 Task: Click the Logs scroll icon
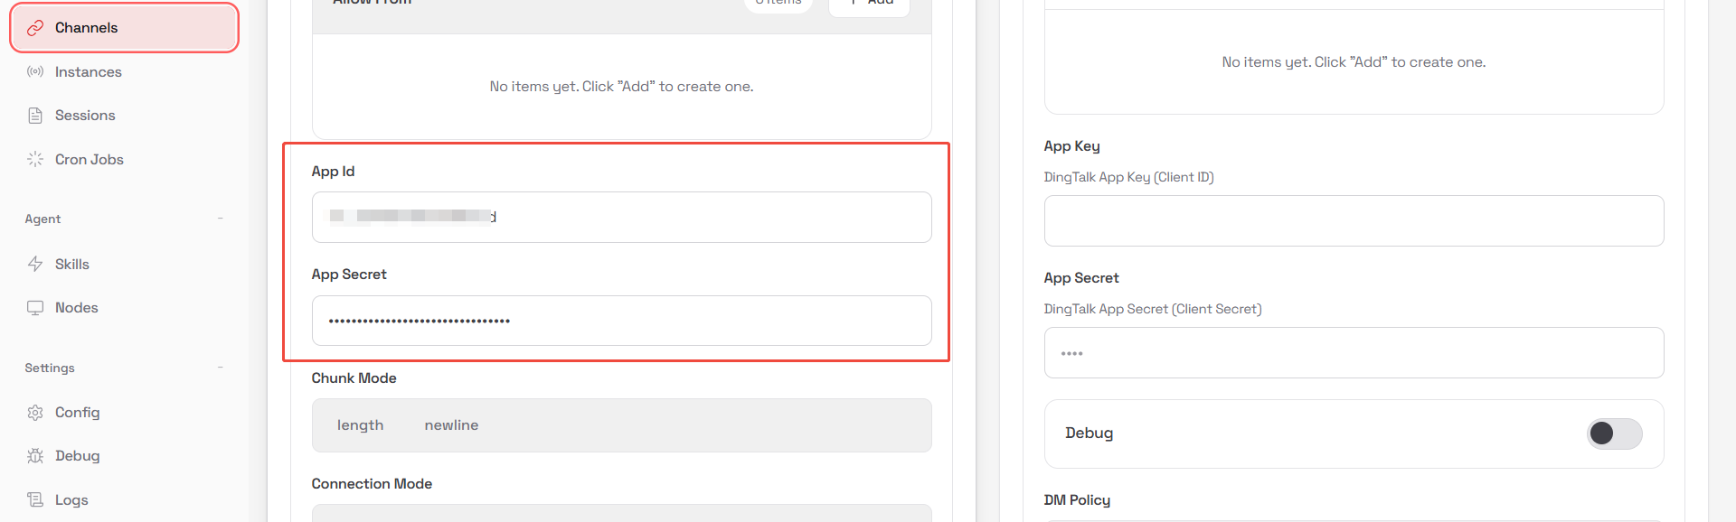coord(35,499)
